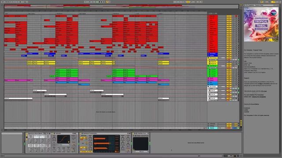Click the Twitter link in Help view
This screenshot has width=282, height=158.
click(246, 110)
